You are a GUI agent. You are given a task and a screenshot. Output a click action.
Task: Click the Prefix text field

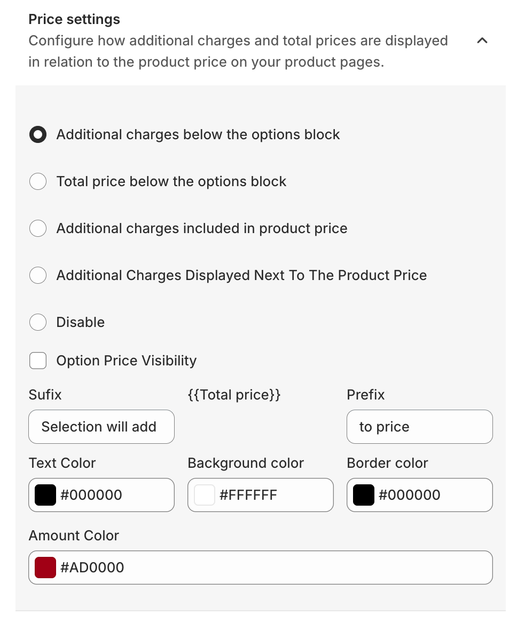tap(419, 427)
